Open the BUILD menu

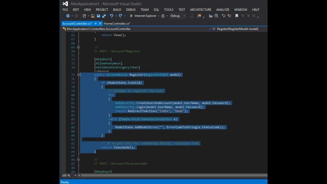(x=117, y=10)
